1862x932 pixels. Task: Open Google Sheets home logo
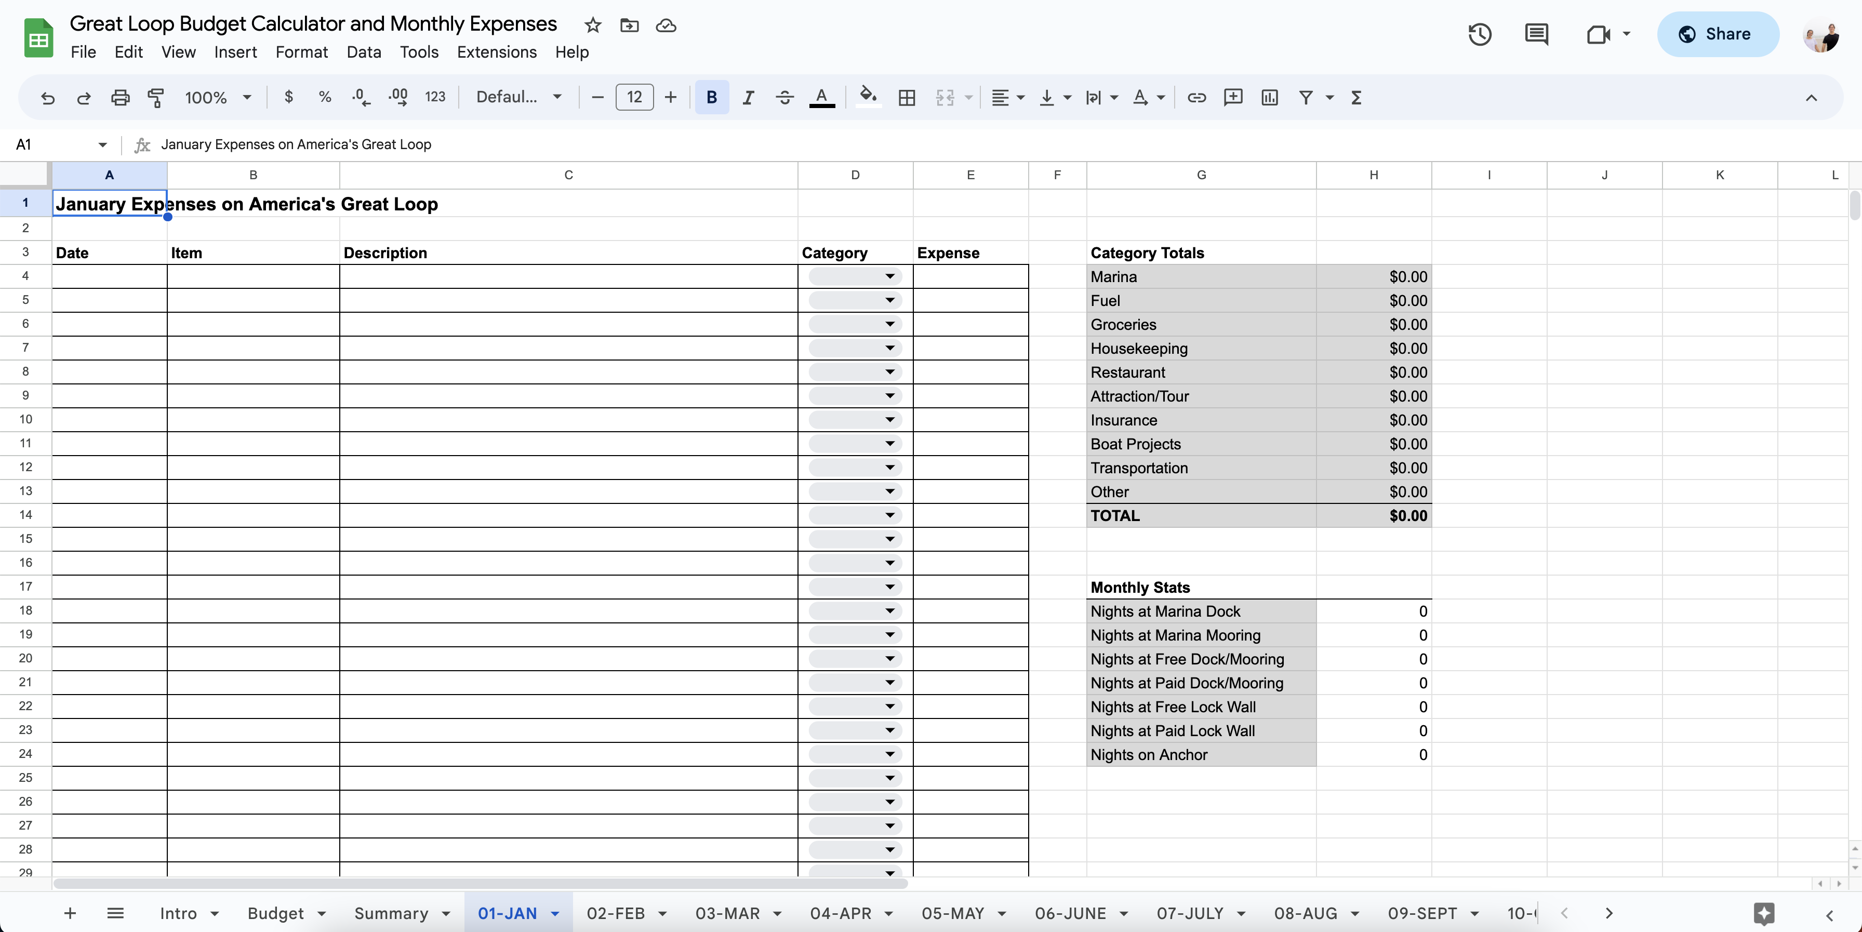click(38, 37)
